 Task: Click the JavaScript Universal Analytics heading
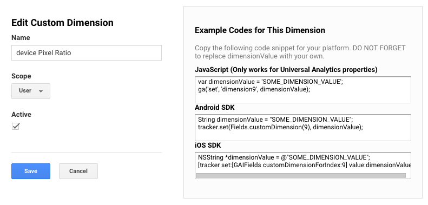click(286, 70)
